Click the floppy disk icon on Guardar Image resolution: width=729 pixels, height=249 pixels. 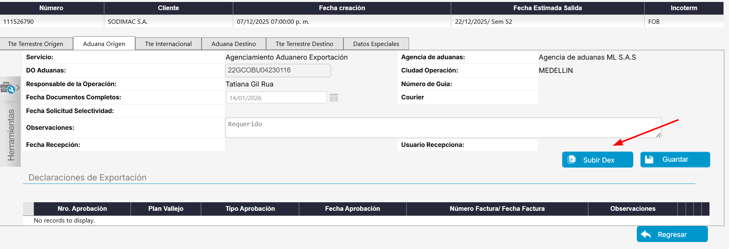pyautogui.click(x=649, y=159)
